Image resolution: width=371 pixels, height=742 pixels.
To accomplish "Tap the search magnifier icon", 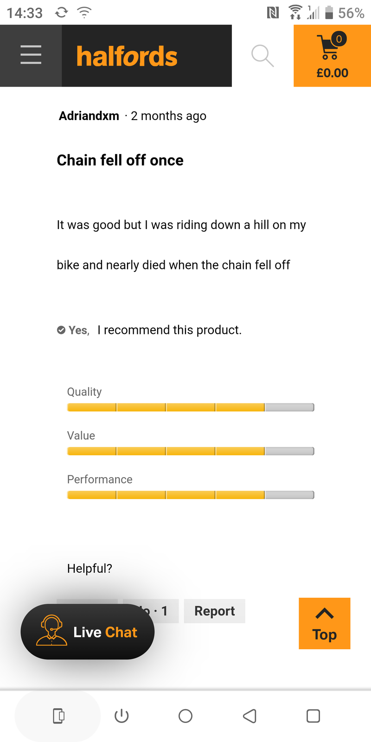I will point(262,56).
